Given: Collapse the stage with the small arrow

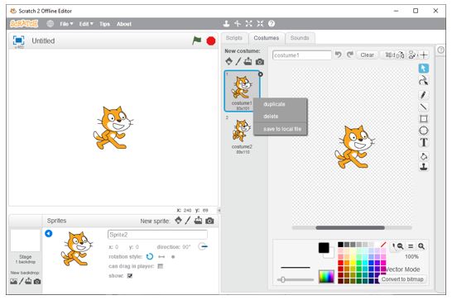Looking at the screenshot, I should click(x=219, y=210).
